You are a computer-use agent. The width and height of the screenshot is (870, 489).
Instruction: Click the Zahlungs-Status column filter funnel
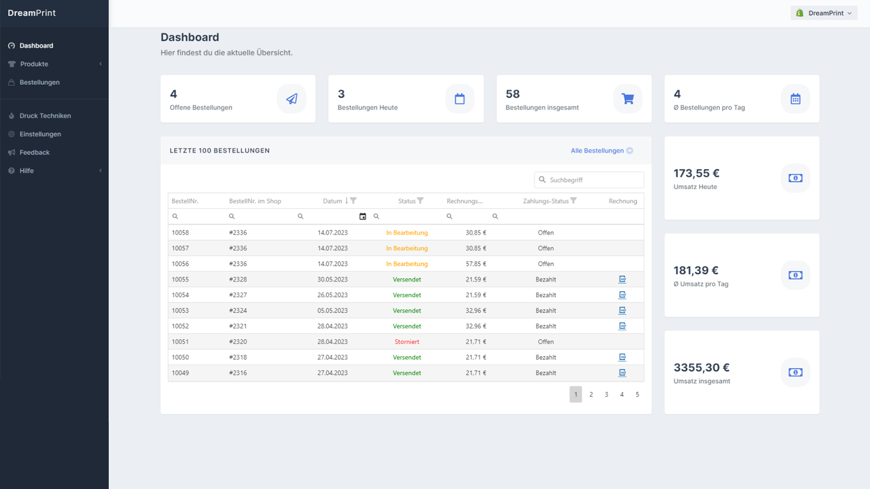(574, 200)
